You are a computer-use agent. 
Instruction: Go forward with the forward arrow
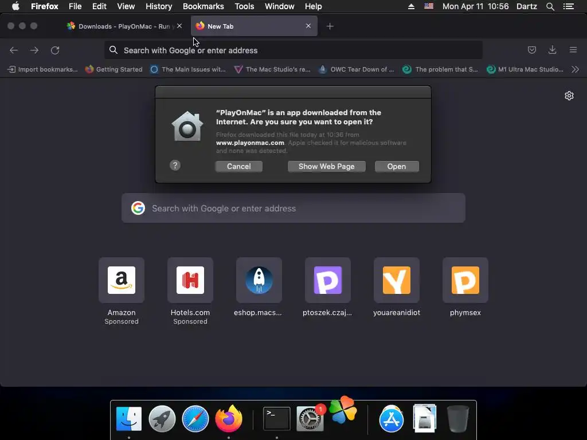pyautogui.click(x=34, y=50)
